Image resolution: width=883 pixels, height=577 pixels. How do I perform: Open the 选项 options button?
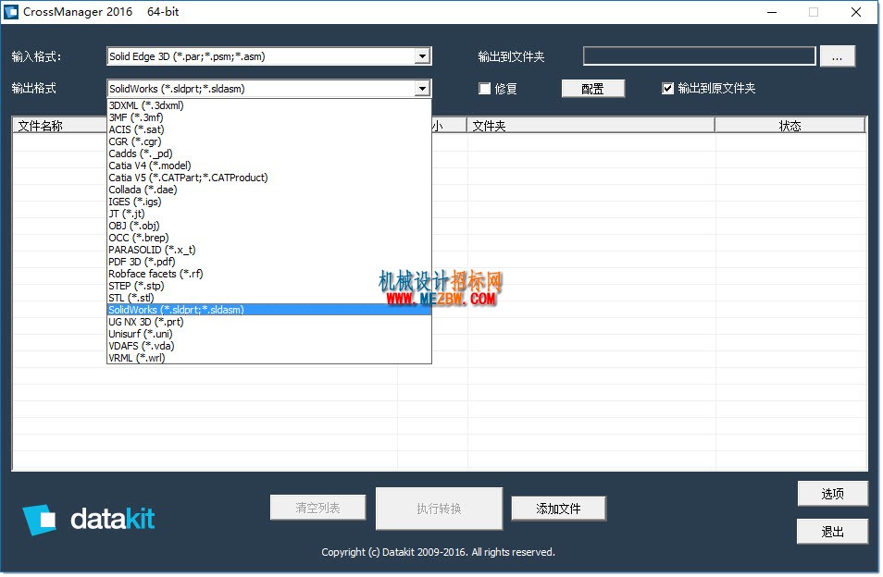click(x=832, y=494)
